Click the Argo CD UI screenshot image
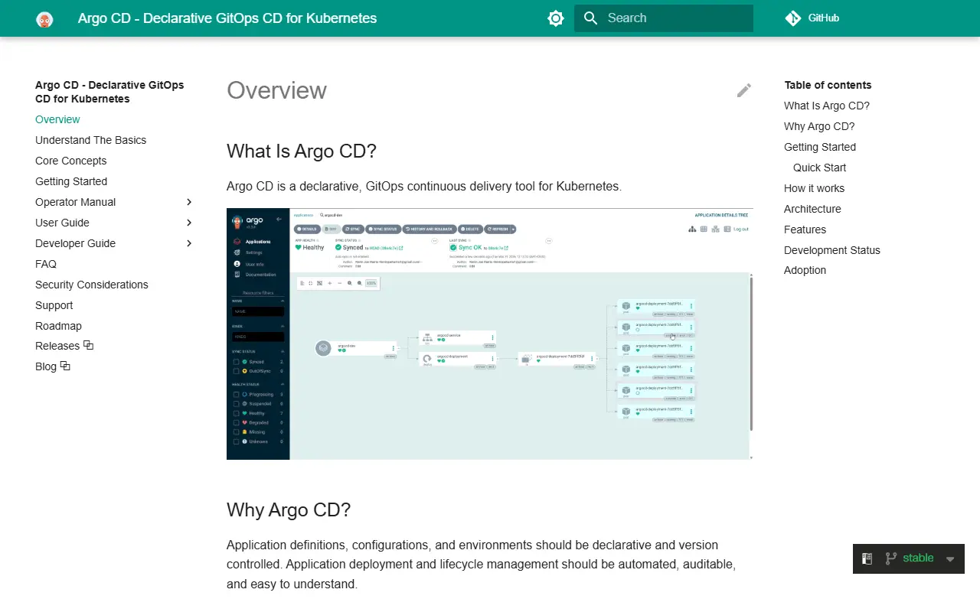This screenshot has width=980, height=612. tap(490, 334)
